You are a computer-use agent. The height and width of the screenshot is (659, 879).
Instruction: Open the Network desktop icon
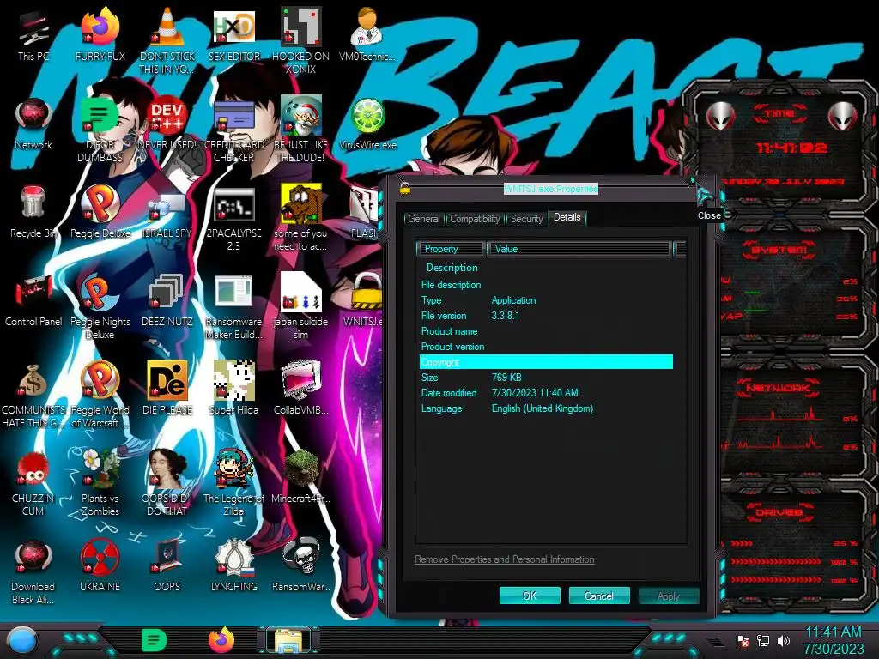pyautogui.click(x=33, y=124)
